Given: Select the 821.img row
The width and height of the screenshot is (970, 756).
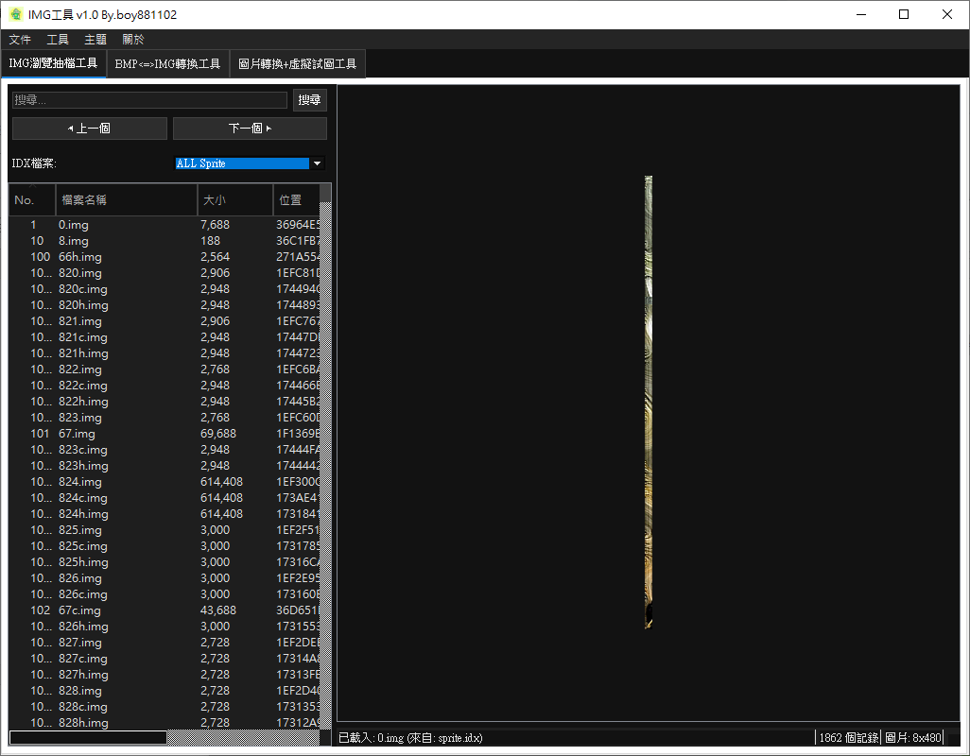Looking at the screenshot, I should pyautogui.click(x=165, y=320).
